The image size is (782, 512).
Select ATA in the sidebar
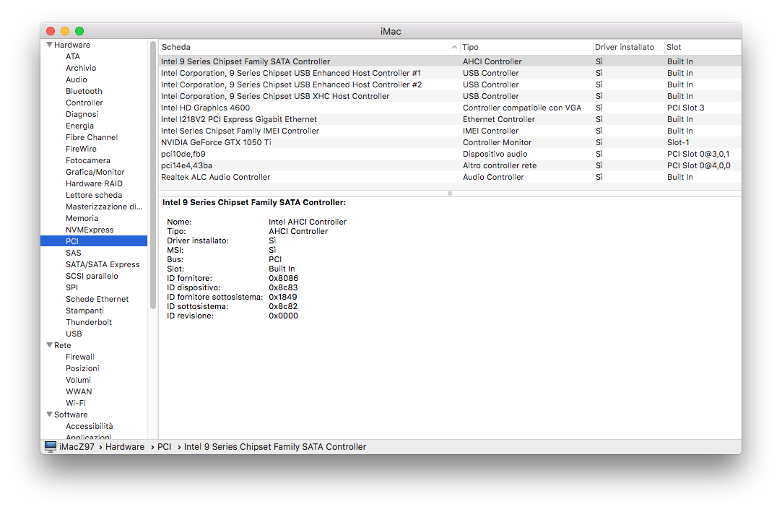coord(73,56)
